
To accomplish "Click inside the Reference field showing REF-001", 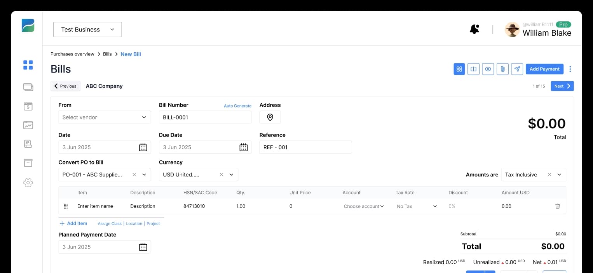I will point(305,147).
